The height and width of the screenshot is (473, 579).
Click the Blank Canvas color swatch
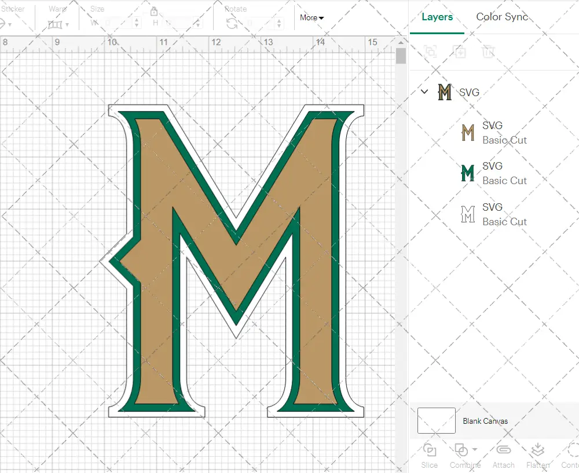click(436, 420)
